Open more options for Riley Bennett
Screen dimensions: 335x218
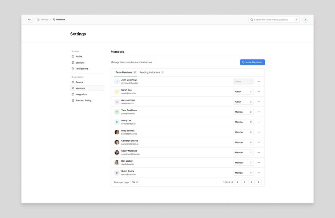click(259, 132)
